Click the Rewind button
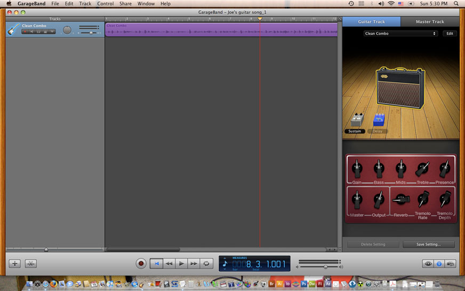Viewport: 465px width, 291px height. [x=169, y=263]
